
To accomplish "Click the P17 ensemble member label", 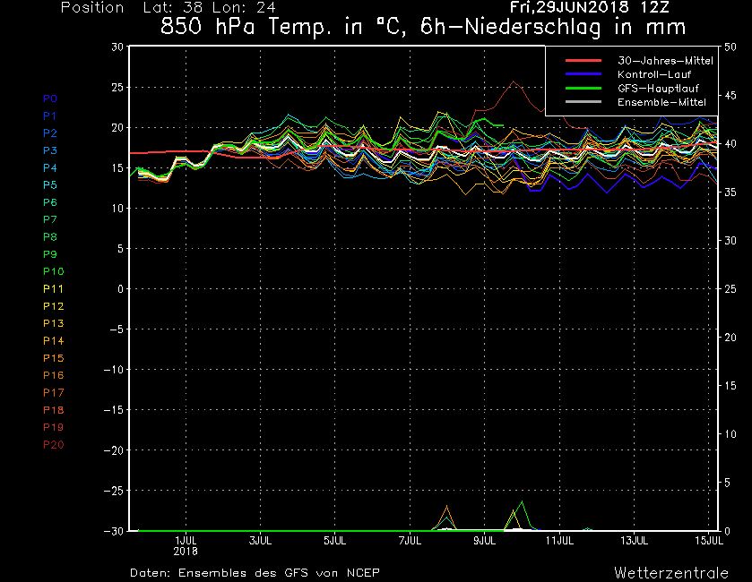I will 52,392.
